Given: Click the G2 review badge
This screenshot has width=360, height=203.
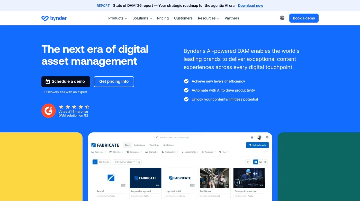Looking at the screenshot, I should tap(49, 111).
